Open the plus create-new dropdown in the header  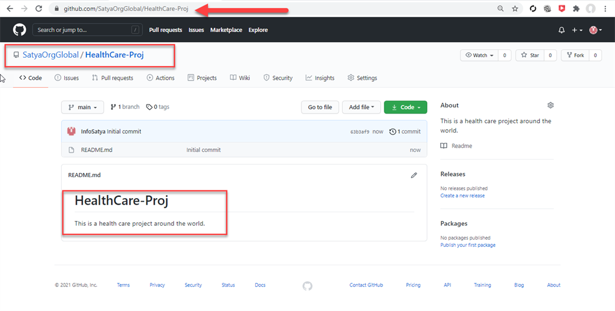pos(577,30)
